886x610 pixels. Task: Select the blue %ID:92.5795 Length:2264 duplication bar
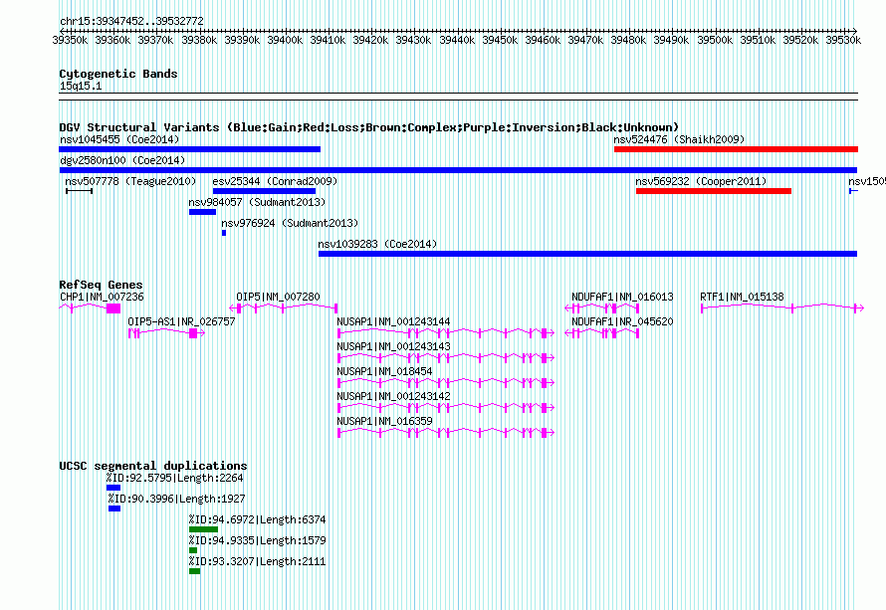[113, 488]
